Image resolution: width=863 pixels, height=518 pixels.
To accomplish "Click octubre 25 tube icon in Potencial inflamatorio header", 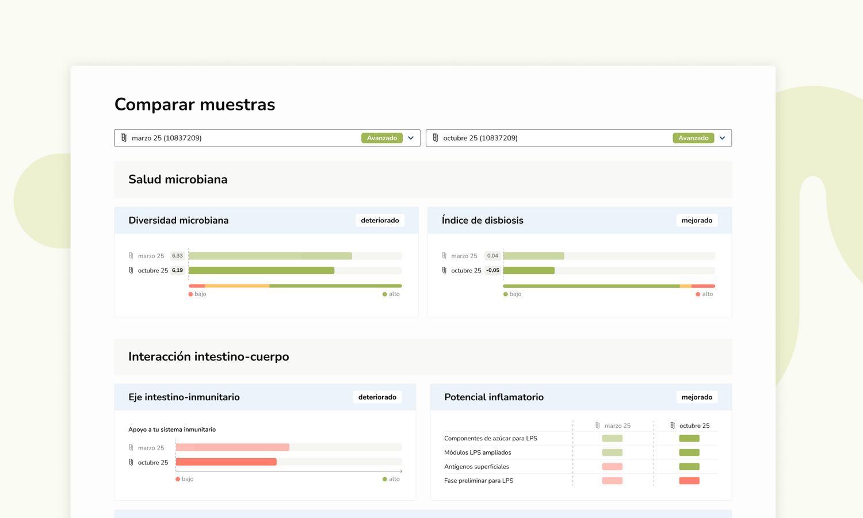I will (672, 425).
